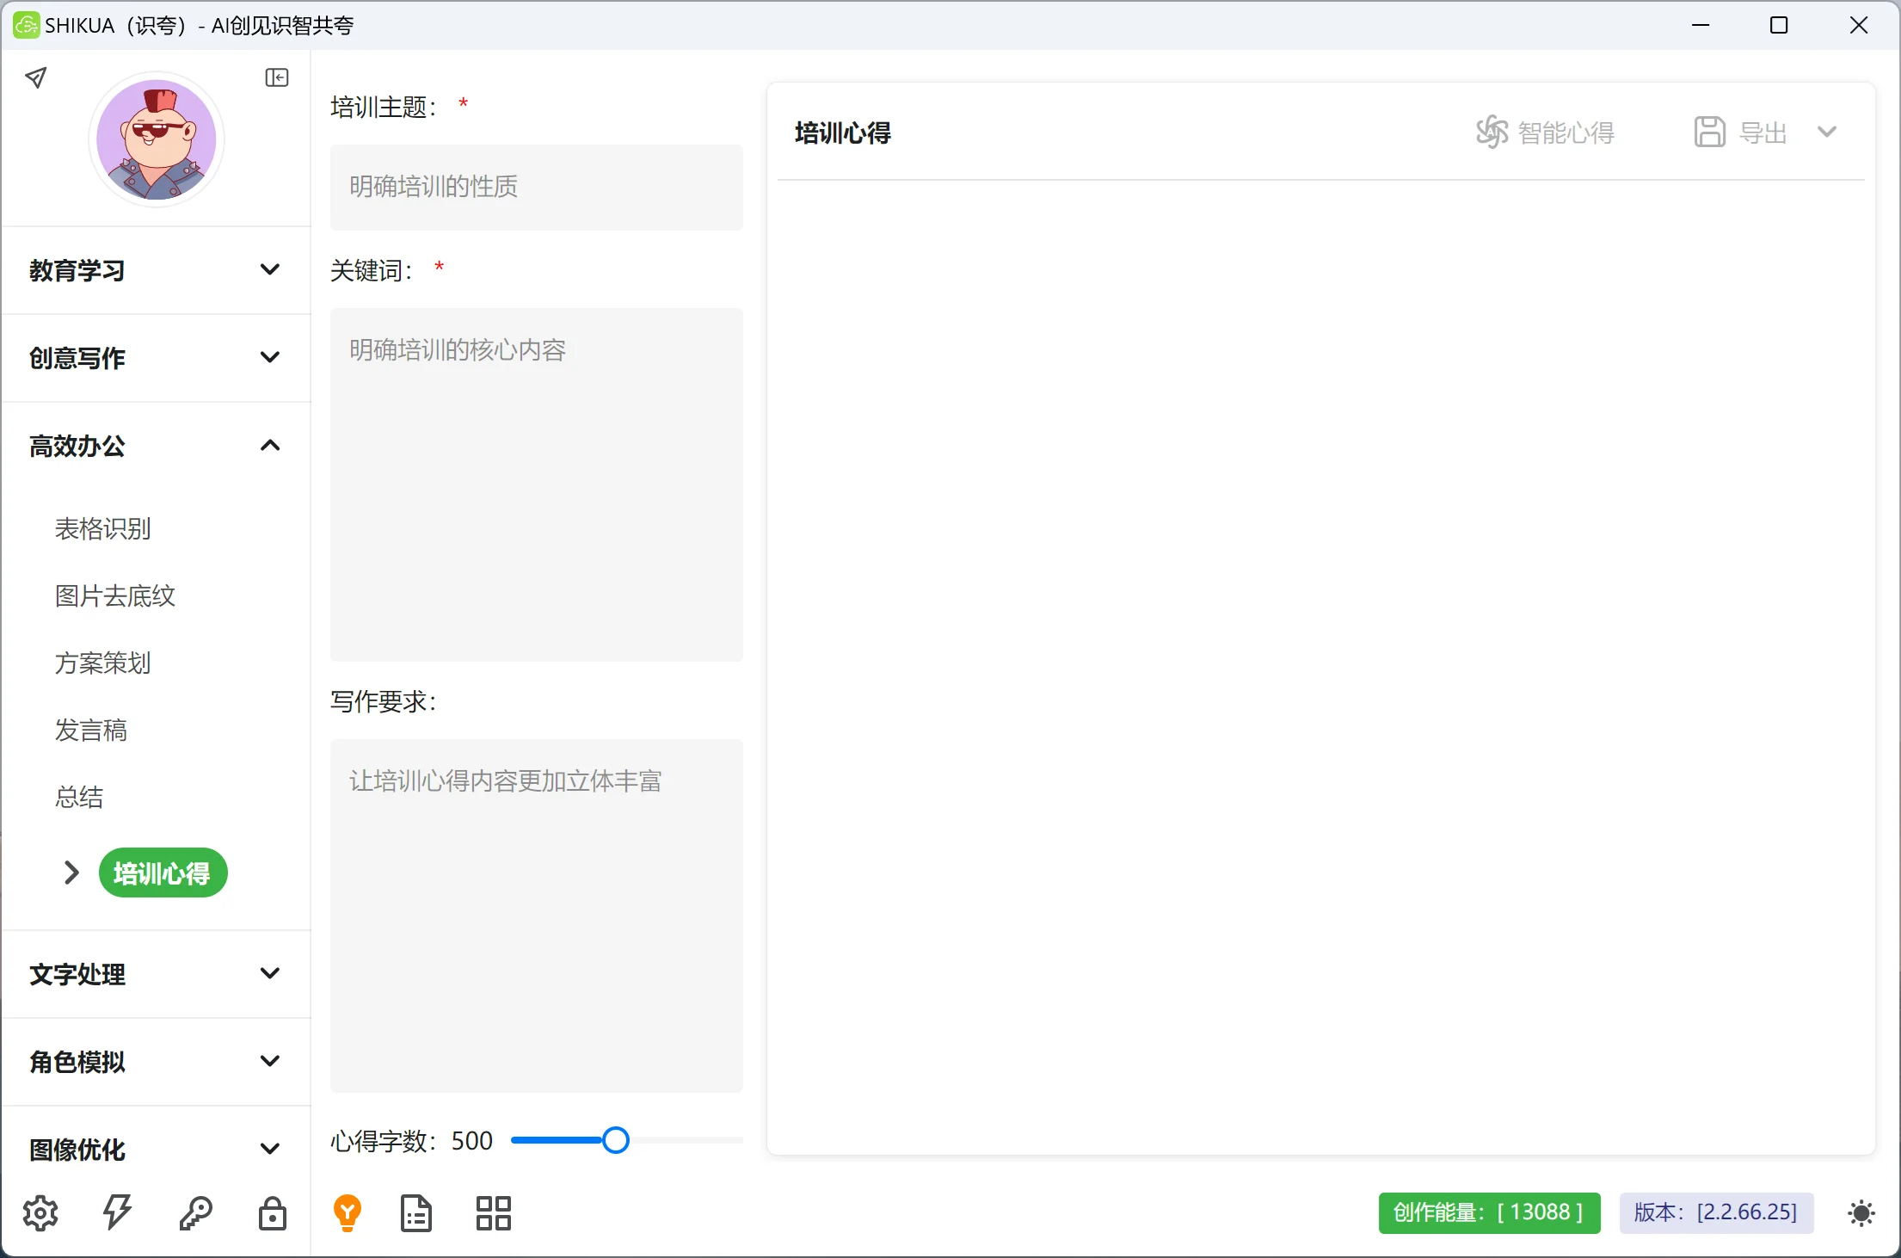Focus the 写作要求 text area
Viewport: 1901px width, 1258px height.
pos(537,916)
